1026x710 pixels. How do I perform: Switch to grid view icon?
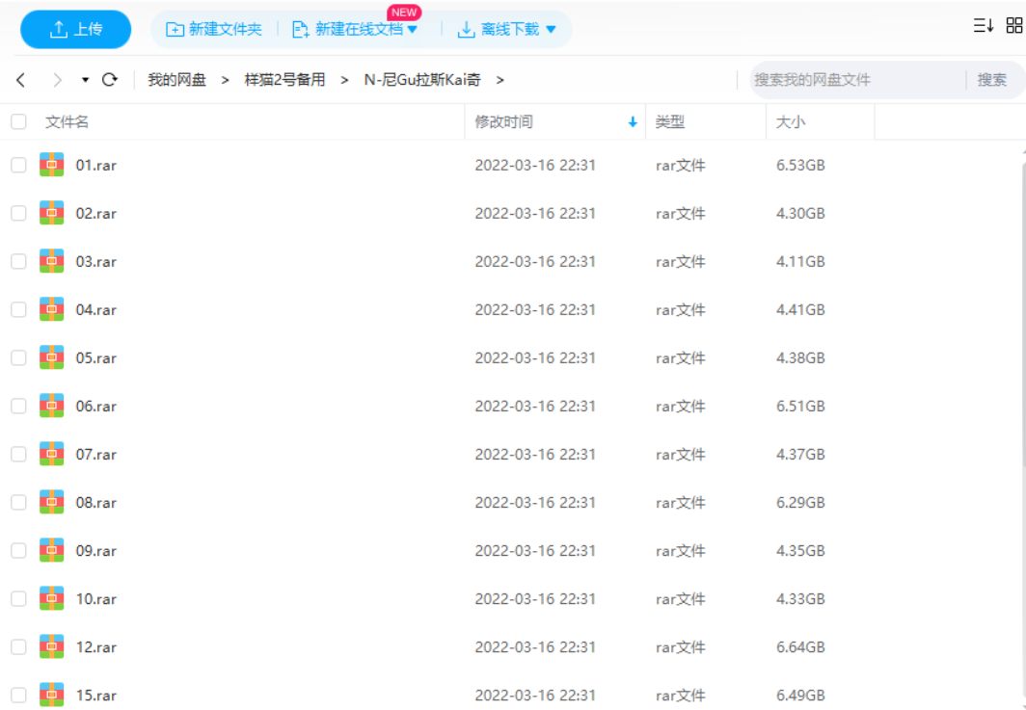tap(1013, 26)
